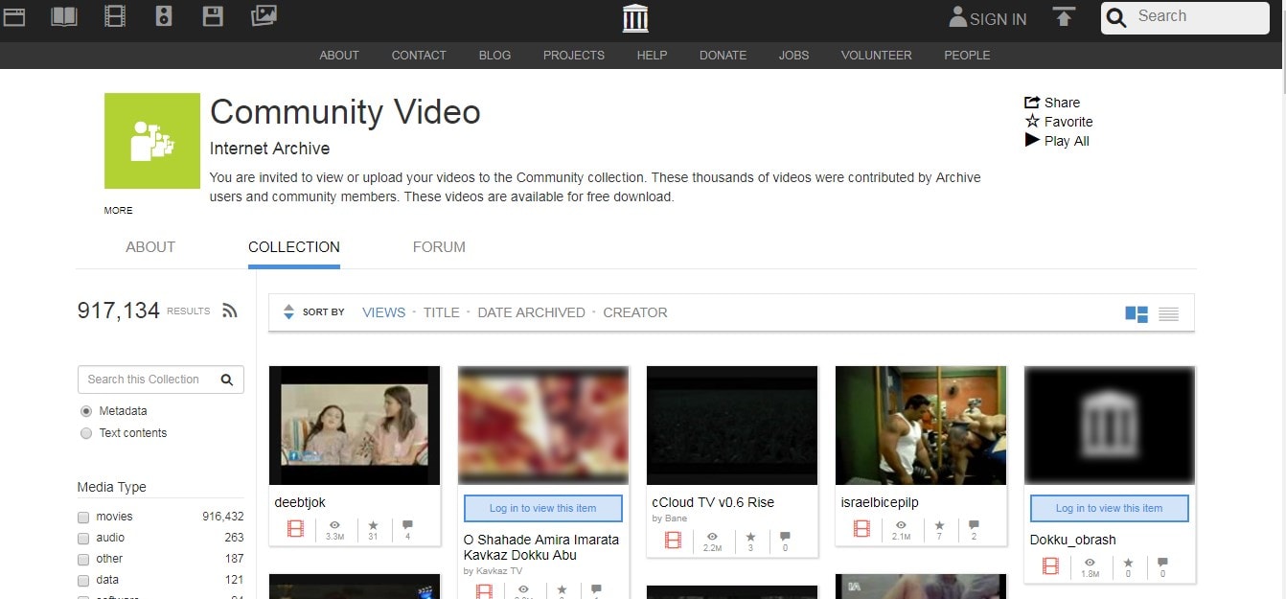
Task: Click the views eye on cCloud TV card
Action: coord(713,537)
